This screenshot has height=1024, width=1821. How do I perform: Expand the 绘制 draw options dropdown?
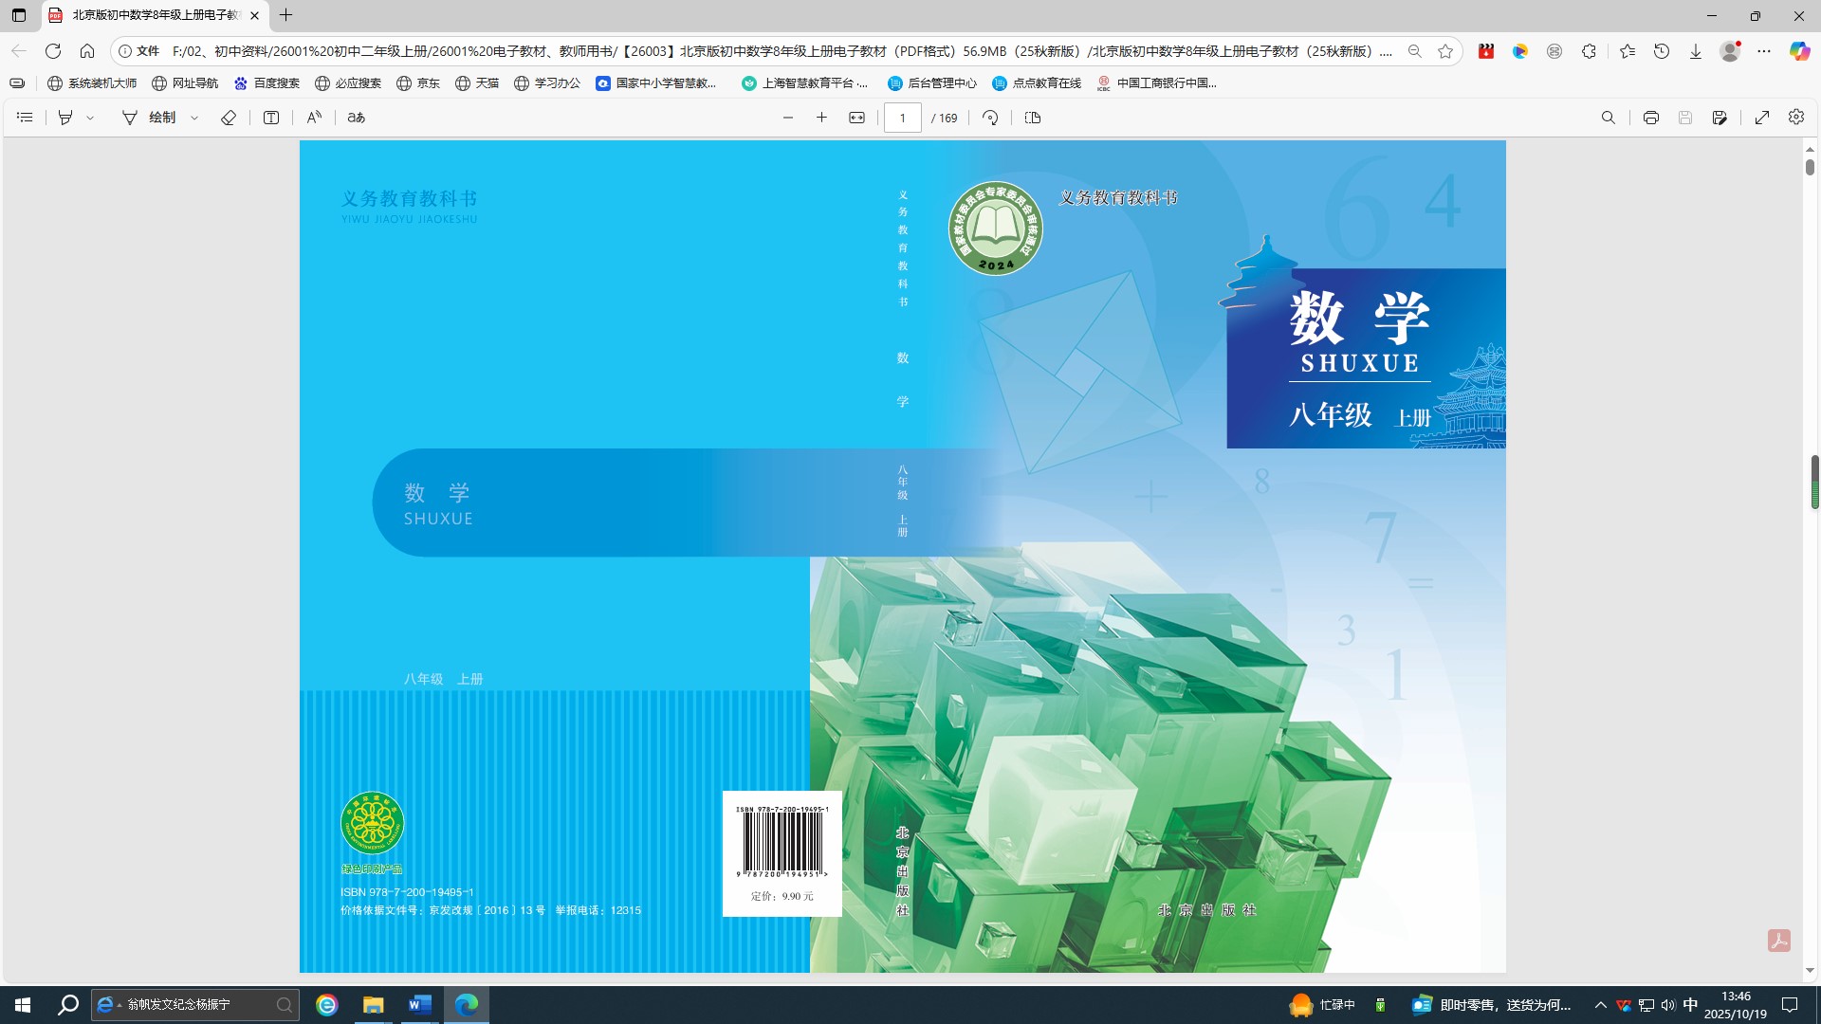pos(194,118)
